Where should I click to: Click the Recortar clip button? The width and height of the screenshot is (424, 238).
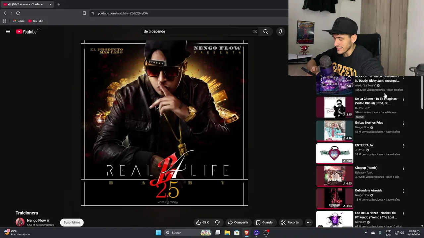click(x=290, y=222)
